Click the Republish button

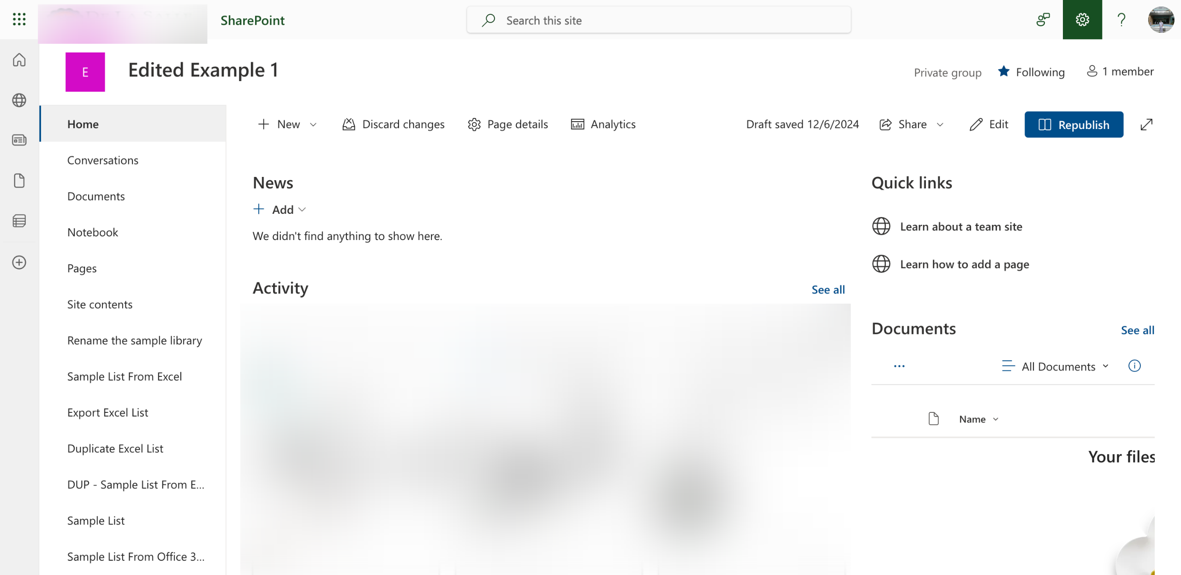tap(1074, 124)
